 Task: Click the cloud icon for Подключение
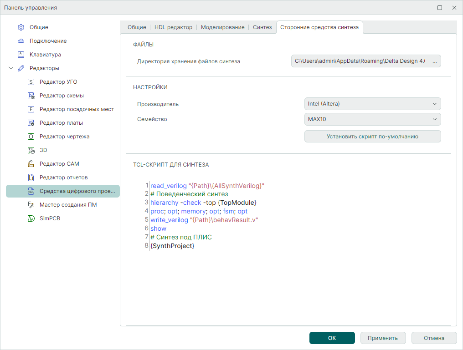click(x=21, y=41)
